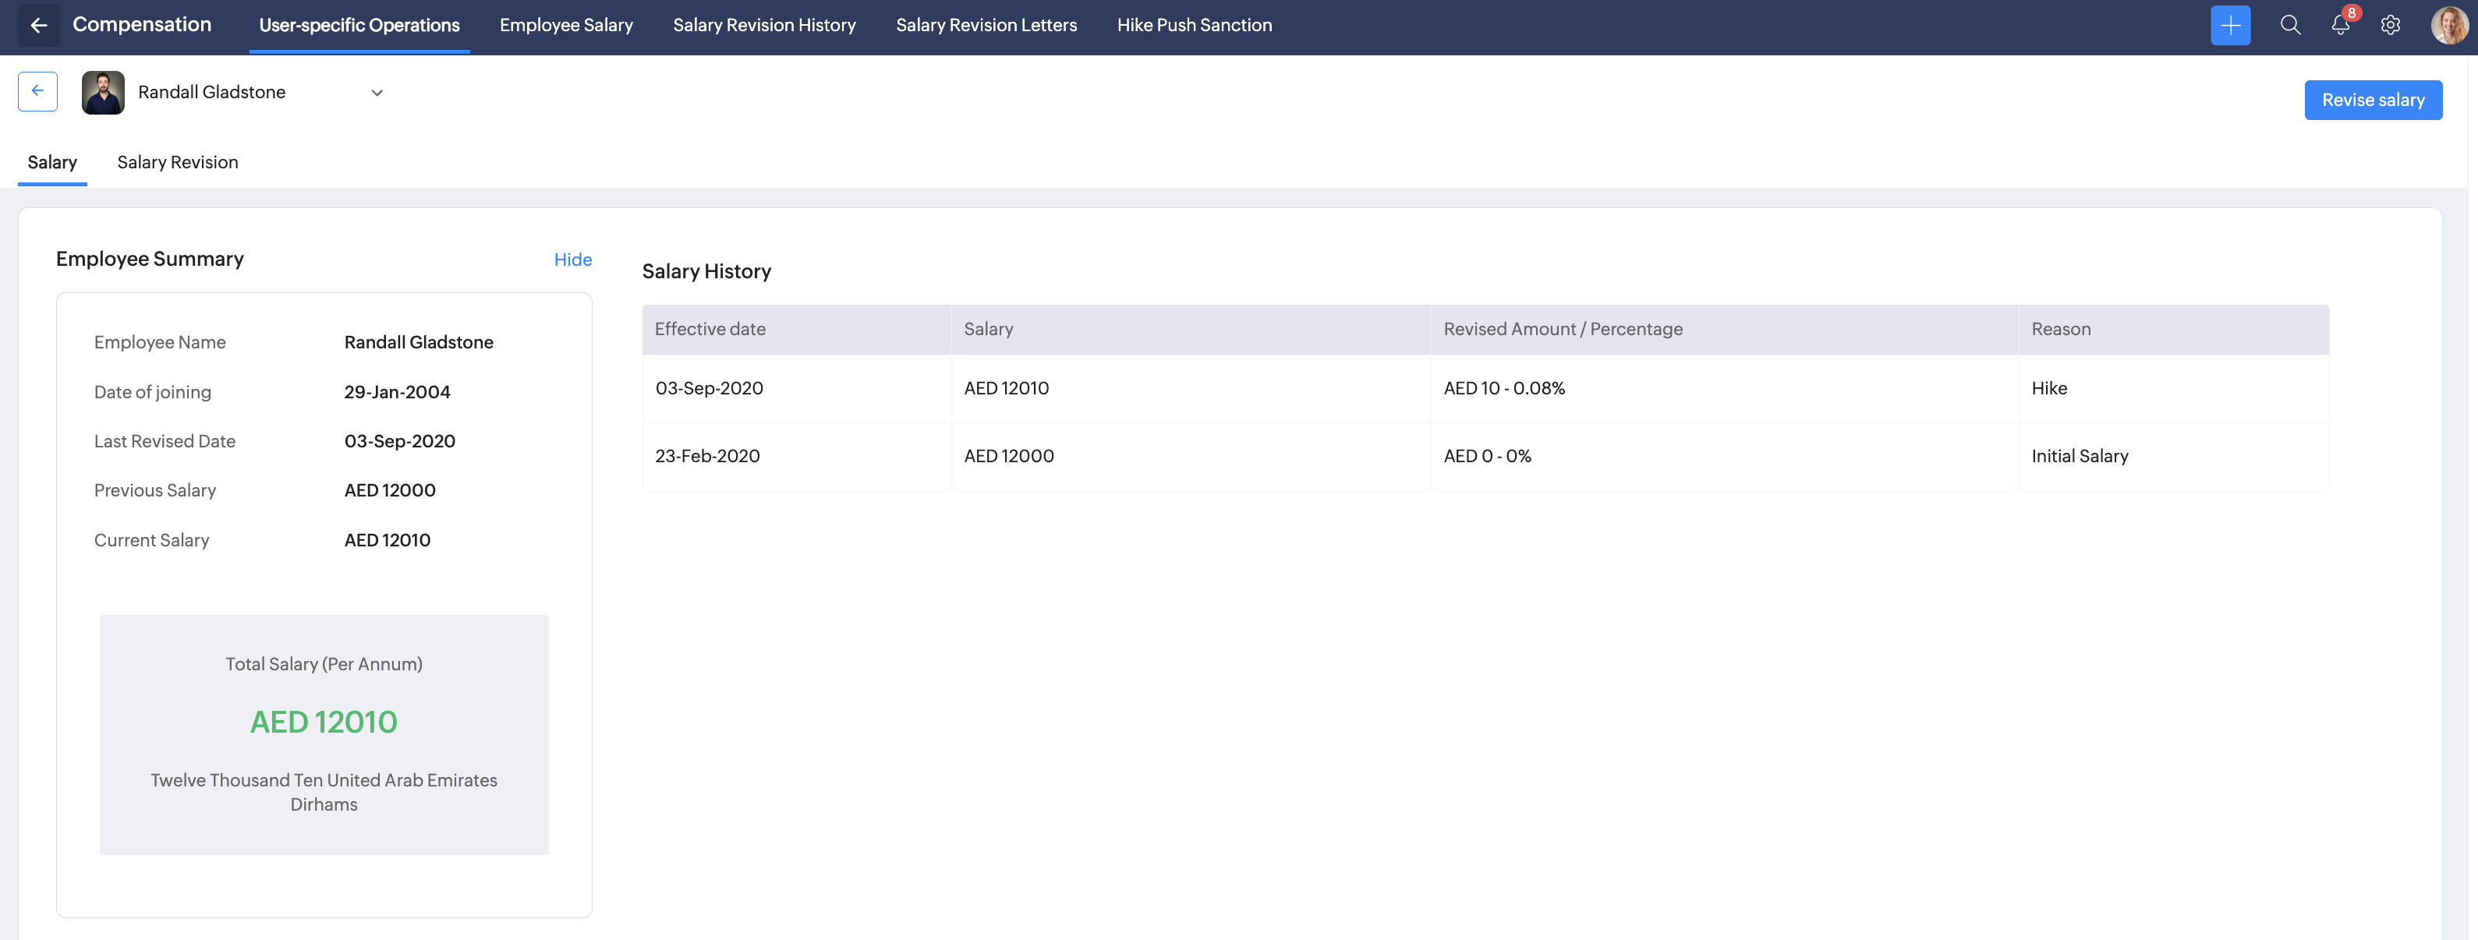Click the Effective date column header
The height and width of the screenshot is (940, 2478).
(x=710, y=330)
